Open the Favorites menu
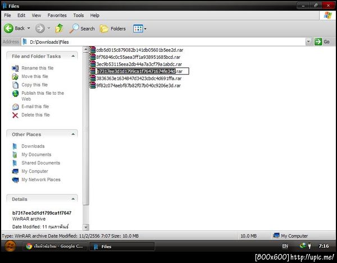 (x=57, y=16)
